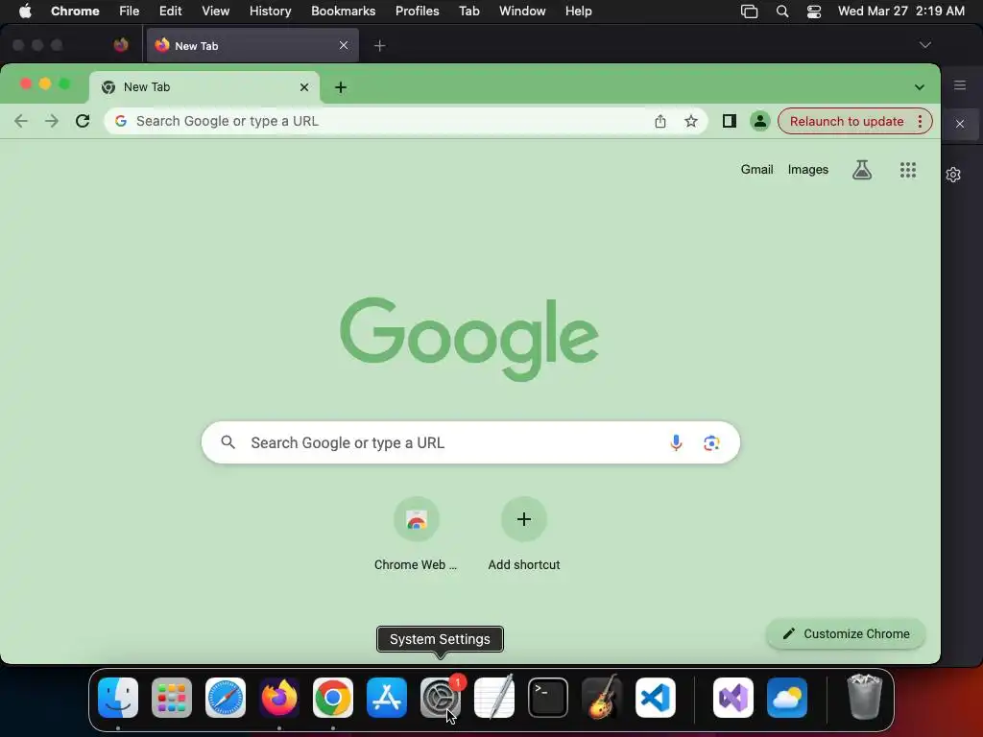Open the Edit menu
The image size is (983, 737).
[x=170, y=11]
